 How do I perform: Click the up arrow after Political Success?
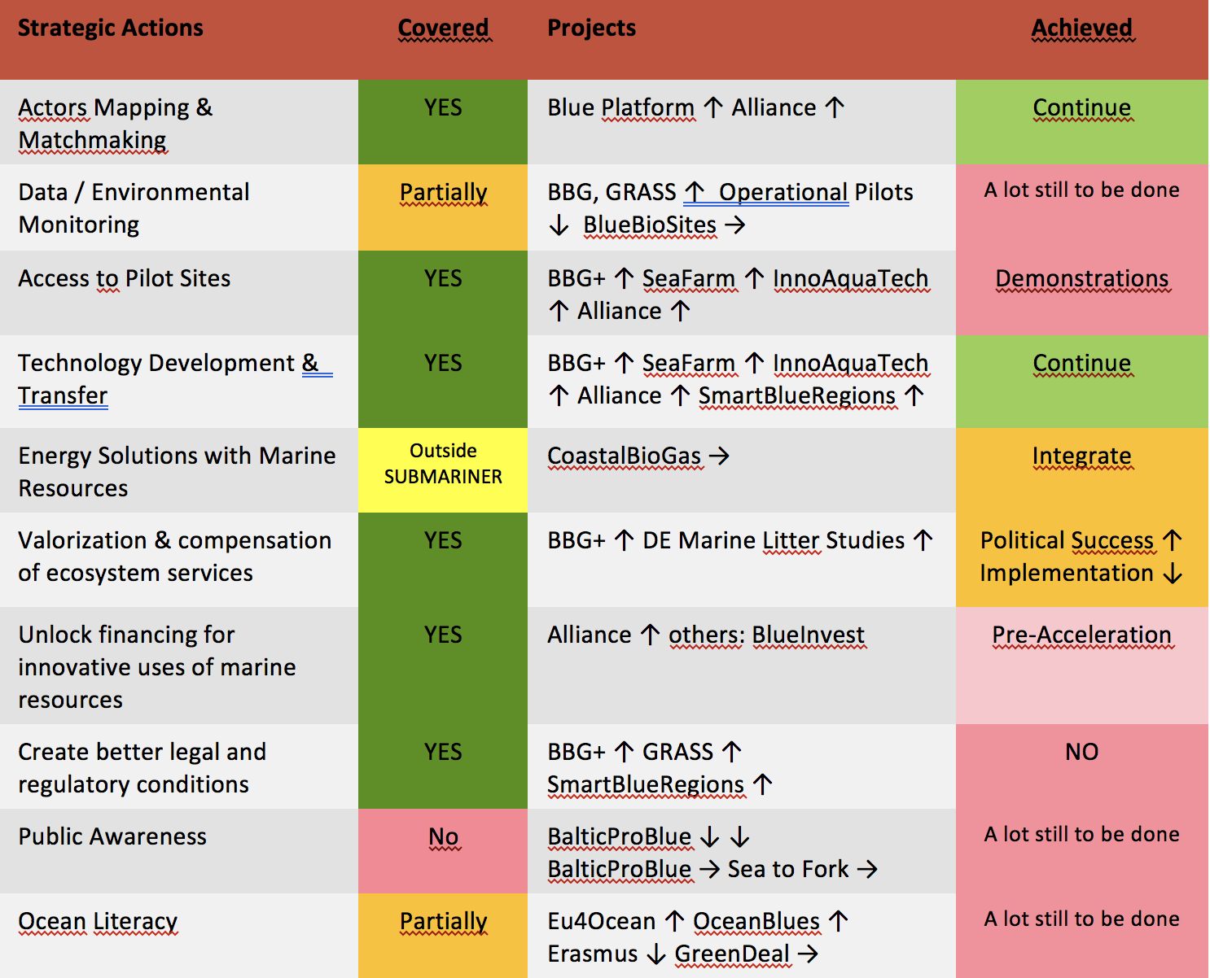click(1173, 540)
